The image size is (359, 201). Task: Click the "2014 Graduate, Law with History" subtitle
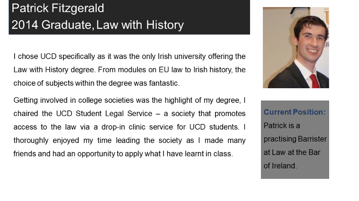click(97, 25)
